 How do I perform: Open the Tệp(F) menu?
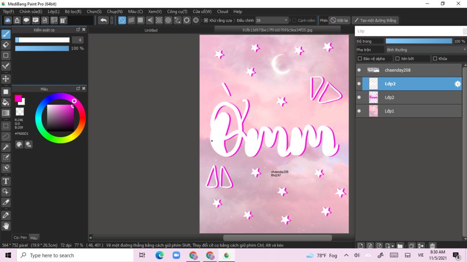8,11
